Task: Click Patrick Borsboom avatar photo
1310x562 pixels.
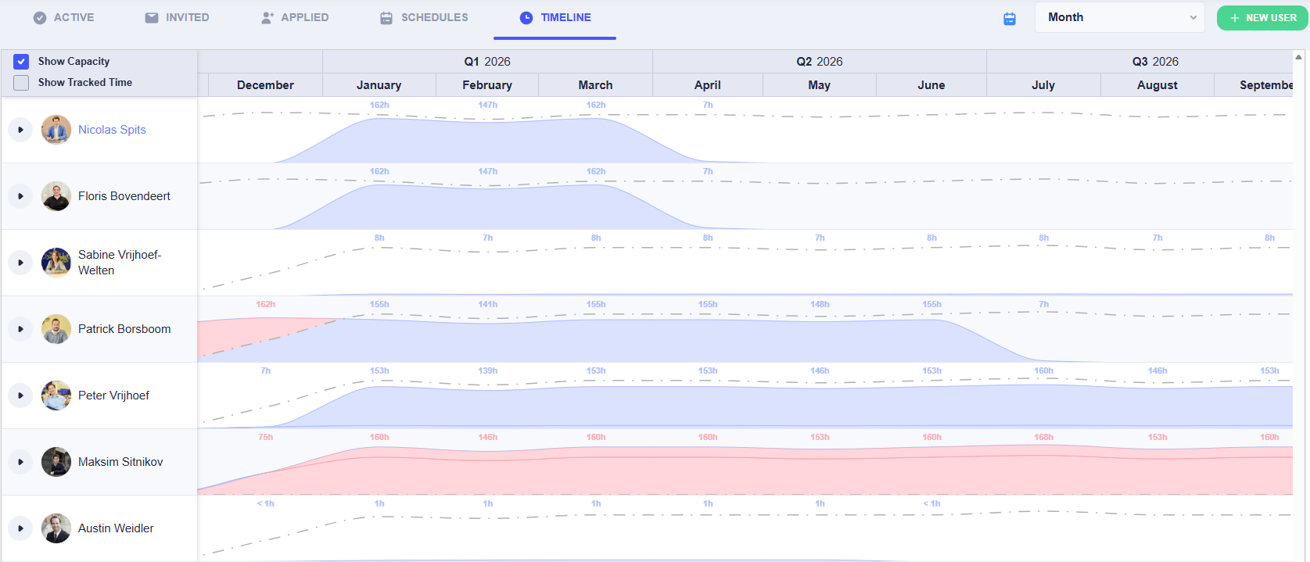Action: 56,329
